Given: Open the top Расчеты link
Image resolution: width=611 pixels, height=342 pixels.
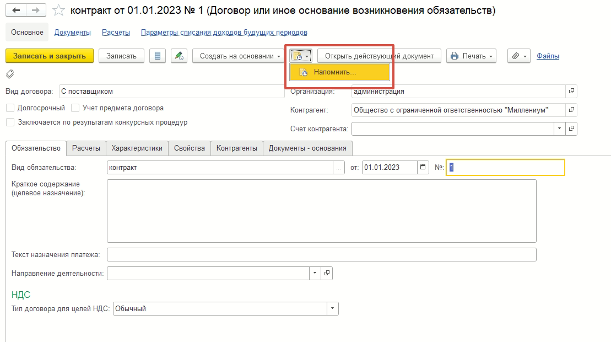Looking at the screenshot, I should pos(116,33).
